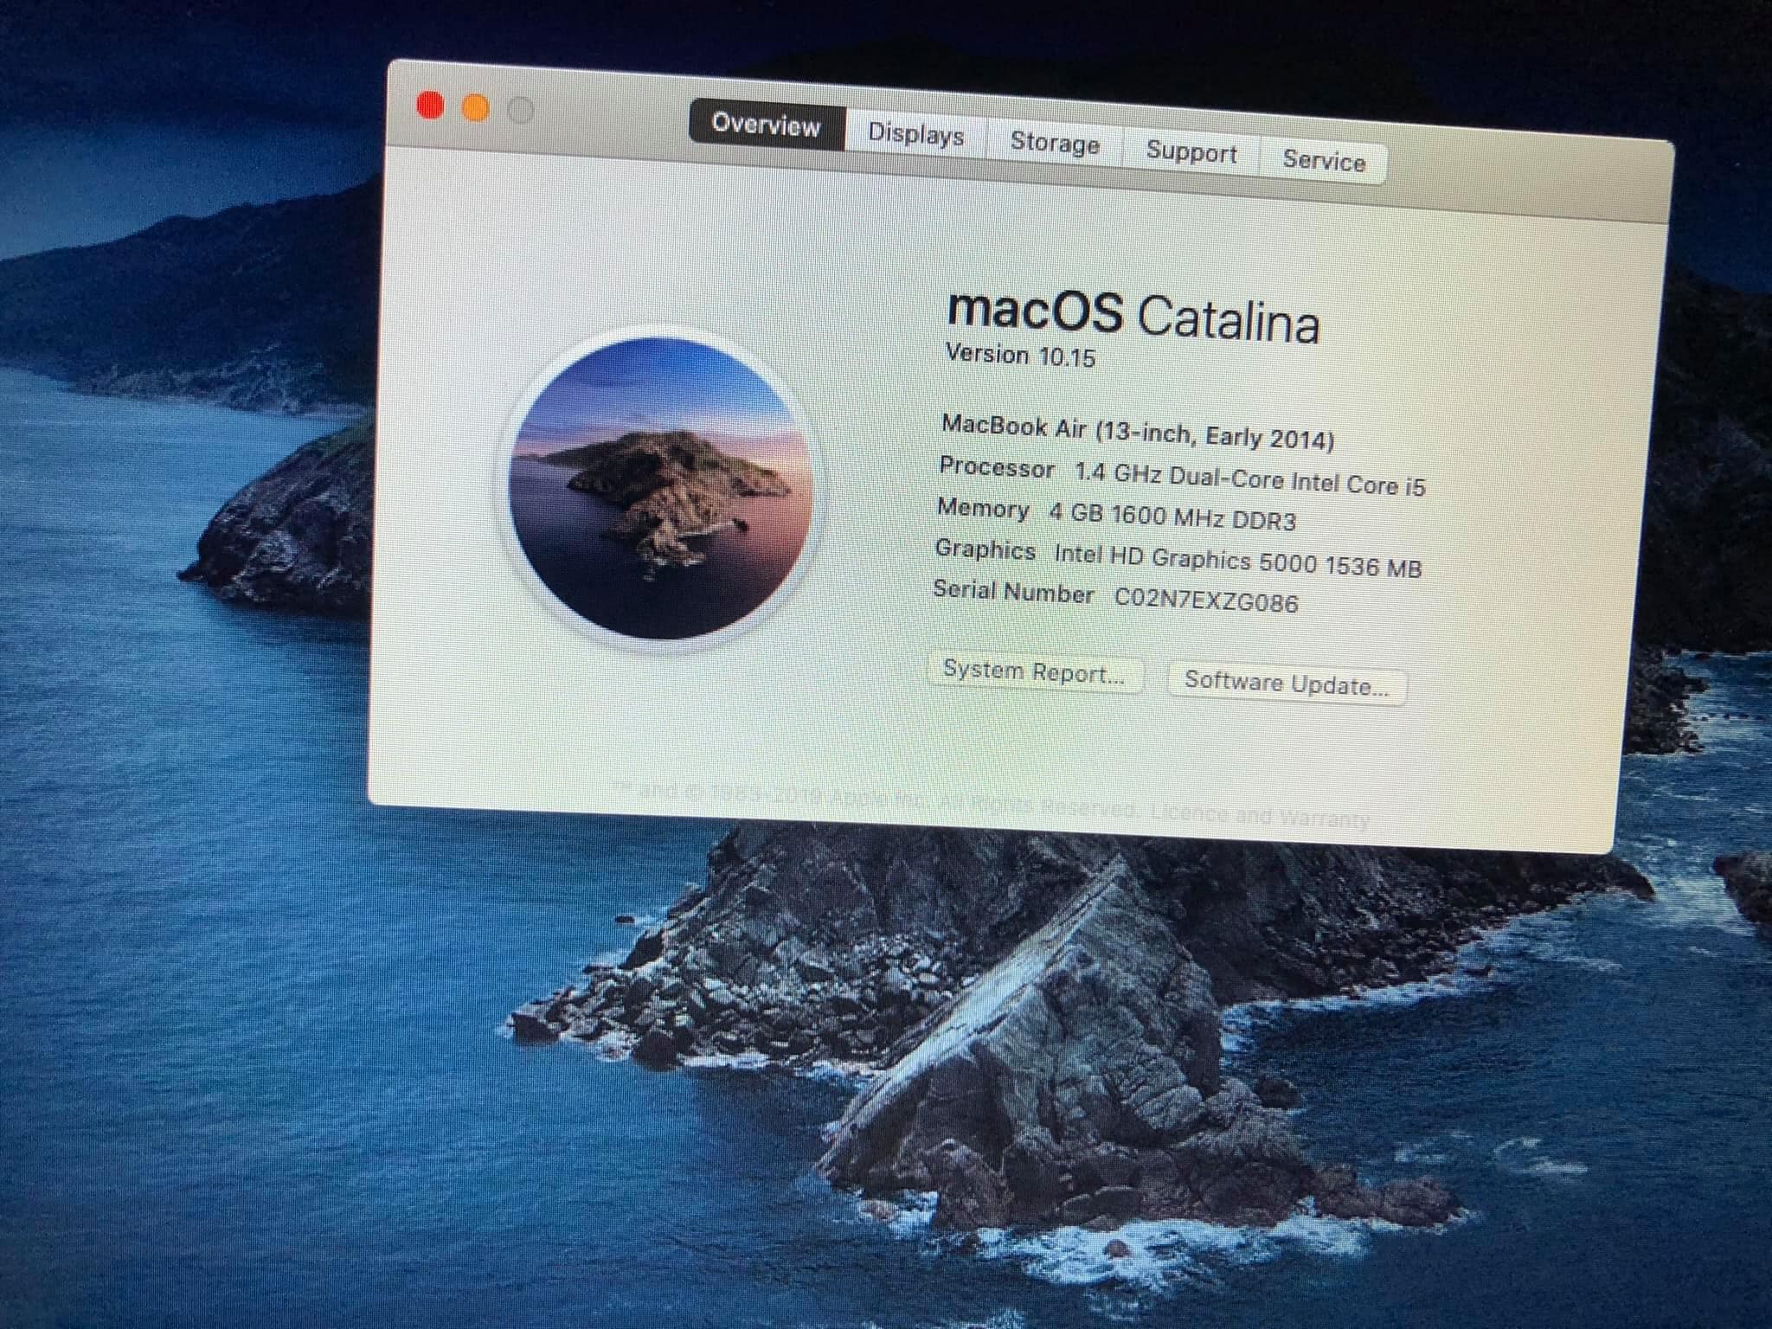Close the About This Mac window
Viewport: 1772px width, 1329px height.
[x=430, y=106]
